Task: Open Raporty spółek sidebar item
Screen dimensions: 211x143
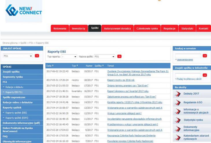Action: click(x=22, y=108)
